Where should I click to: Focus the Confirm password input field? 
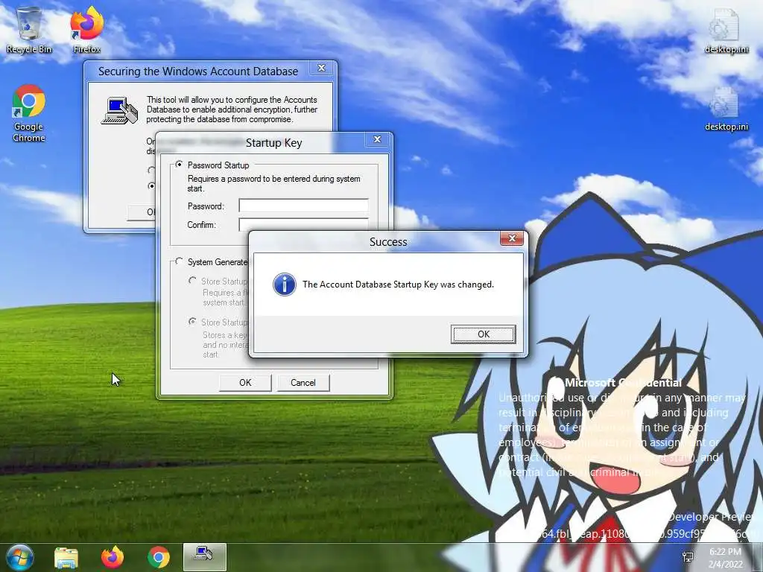coord(304,224)
